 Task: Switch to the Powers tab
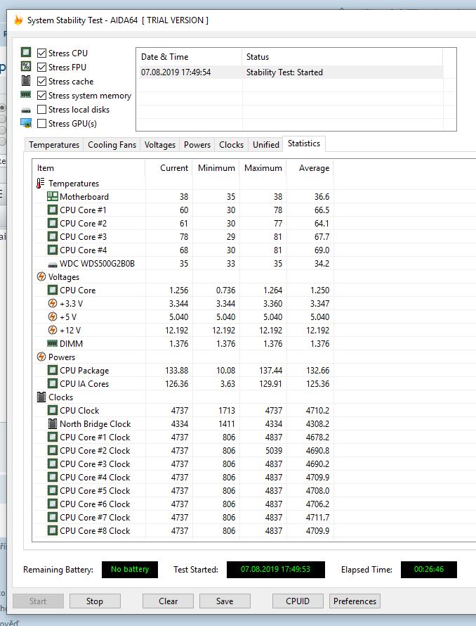tap(197, 145)
